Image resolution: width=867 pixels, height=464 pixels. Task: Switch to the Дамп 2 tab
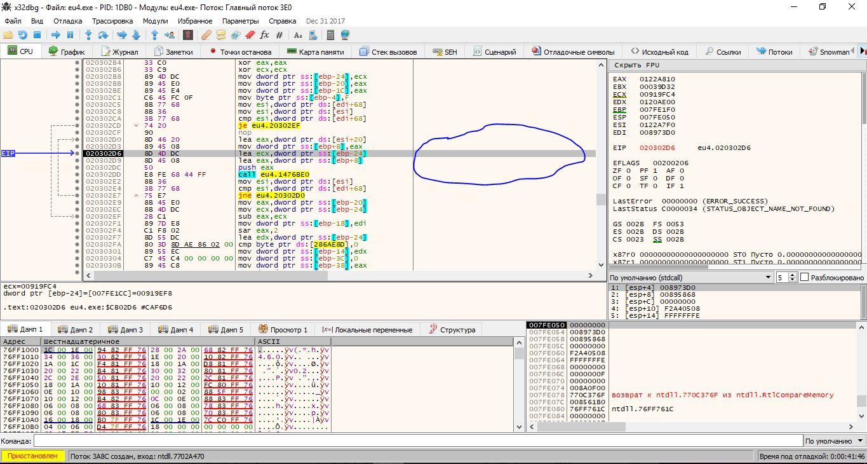point(76,329)
